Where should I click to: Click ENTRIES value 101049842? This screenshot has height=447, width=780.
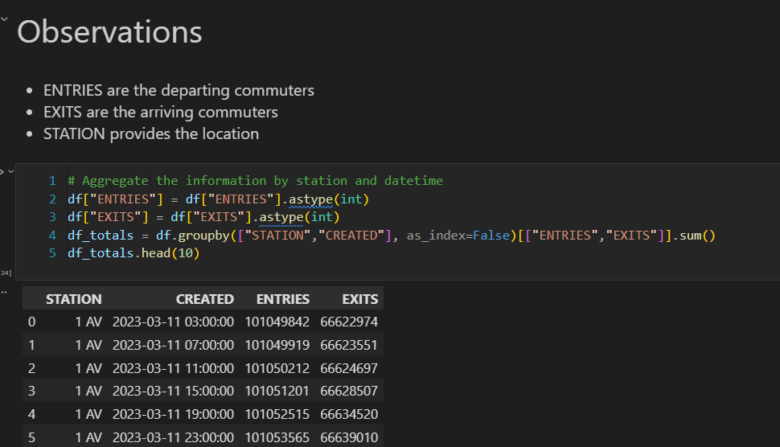[x=277, y=322]
